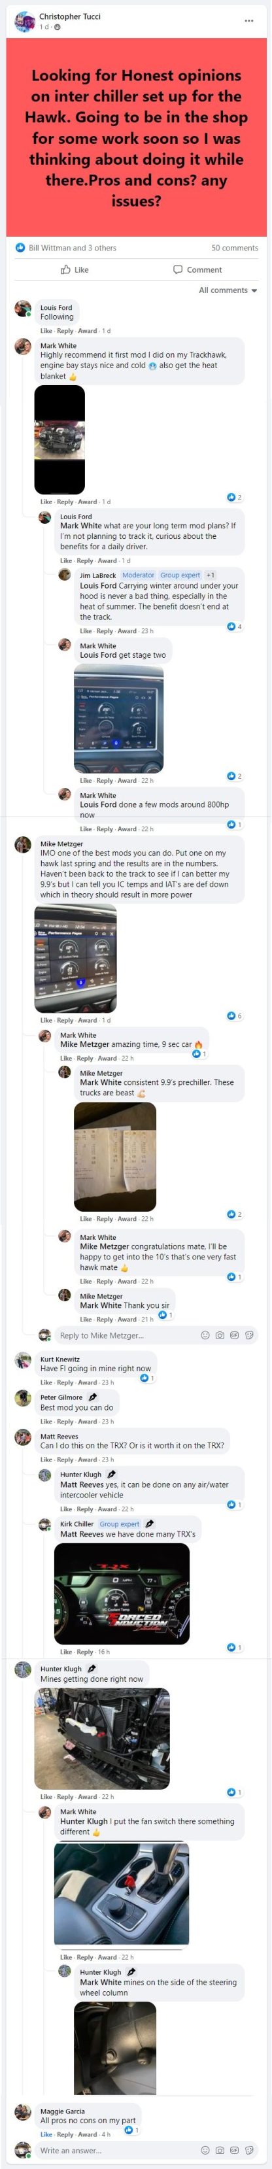Image resolution: width=272 pixels, height=2169 pixels.
Task: Click the Comment button under the post
Action: point(198,270)
